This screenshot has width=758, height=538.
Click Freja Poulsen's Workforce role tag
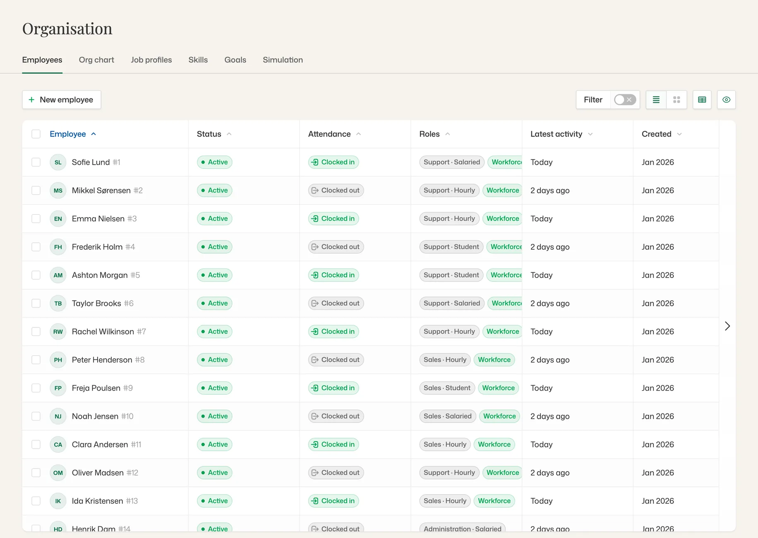(499, 388)
